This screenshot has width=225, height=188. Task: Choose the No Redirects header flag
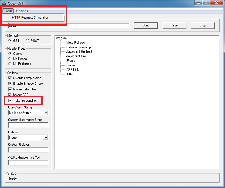click(10, 64)
